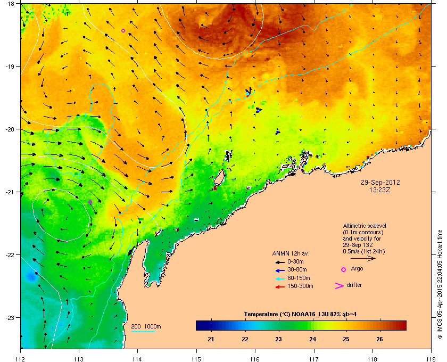Viewport: 447px width, 362px height.
Task: Click the 0.5m/s velocity scale arrow
Action: pos(363,259)
